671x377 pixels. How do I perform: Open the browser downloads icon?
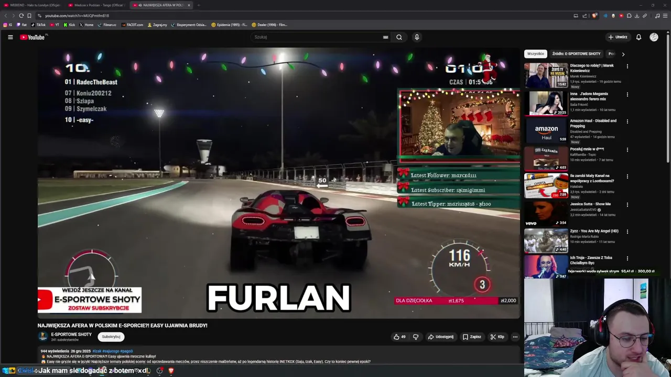click(x=637, y=16)
